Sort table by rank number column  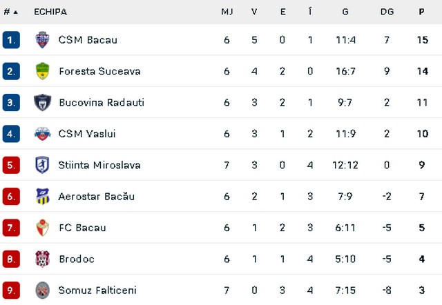tap(10, 12)
